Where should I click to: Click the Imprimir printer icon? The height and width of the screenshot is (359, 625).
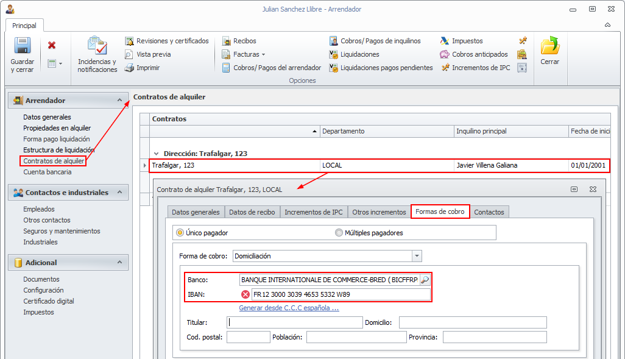(x=129, y=68)
